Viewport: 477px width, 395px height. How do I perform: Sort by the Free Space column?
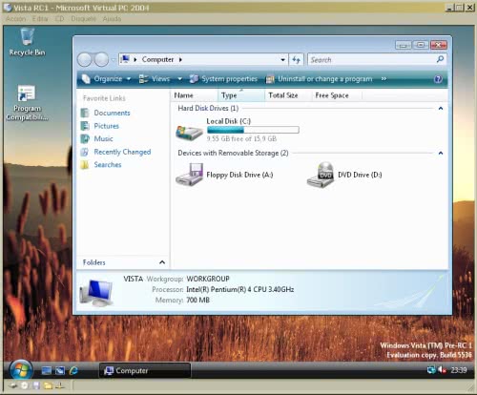pyautogui.click(x=337, y=95)
